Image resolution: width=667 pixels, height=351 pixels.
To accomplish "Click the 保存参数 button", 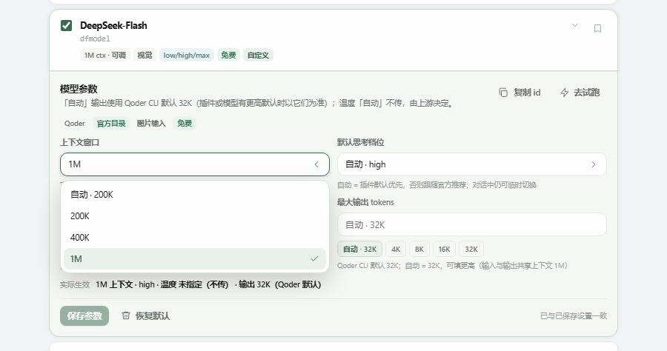I will [x=84, y=315].
